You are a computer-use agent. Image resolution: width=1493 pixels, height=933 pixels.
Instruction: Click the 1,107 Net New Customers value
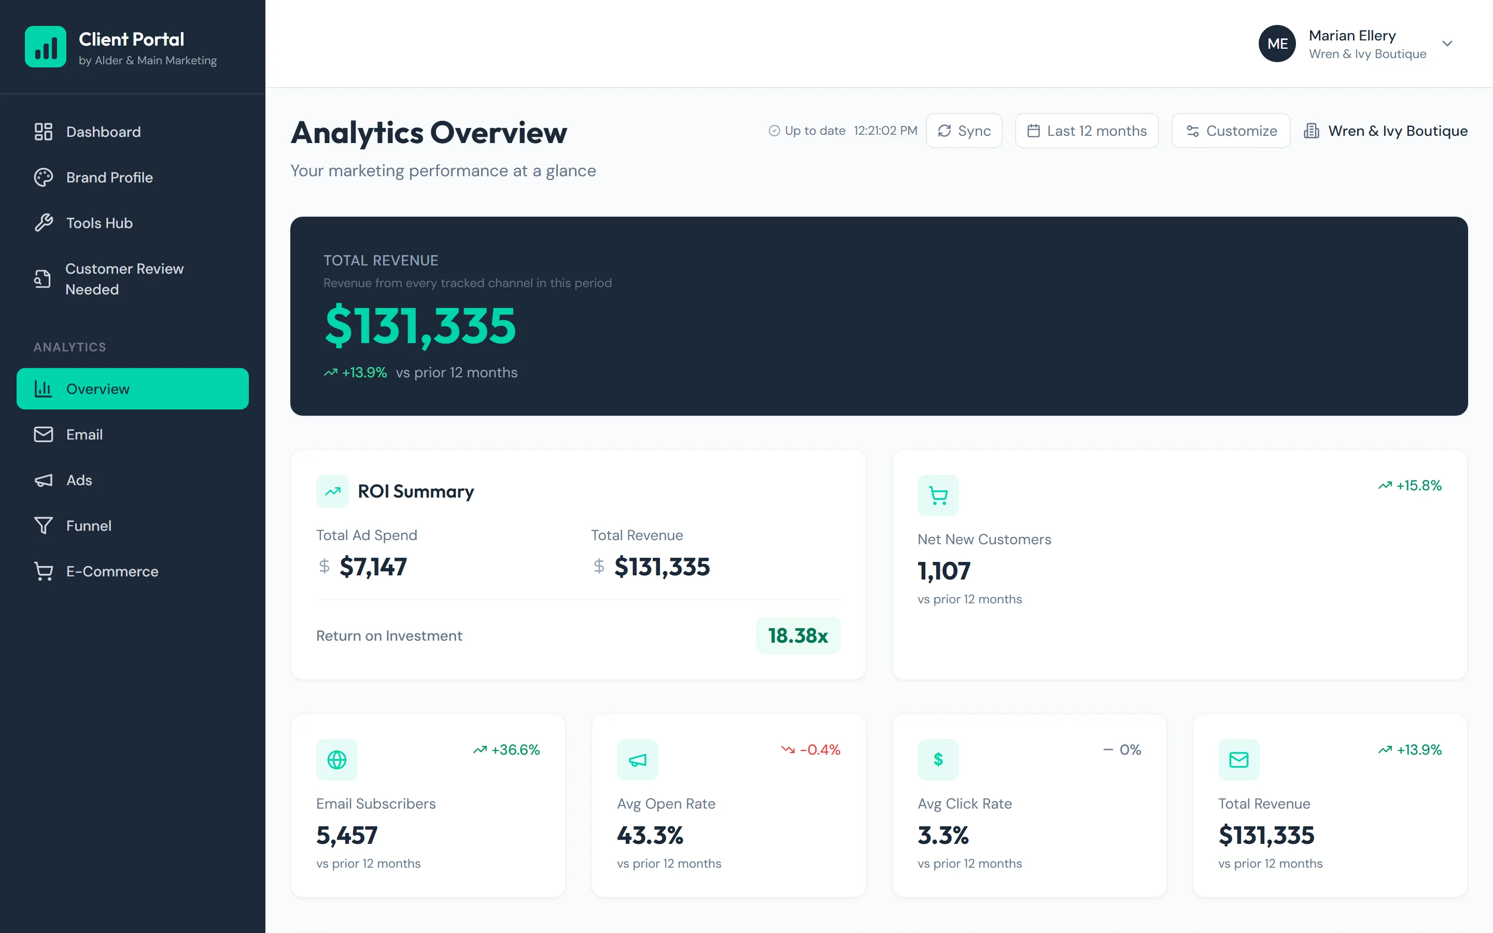[944, 571]
